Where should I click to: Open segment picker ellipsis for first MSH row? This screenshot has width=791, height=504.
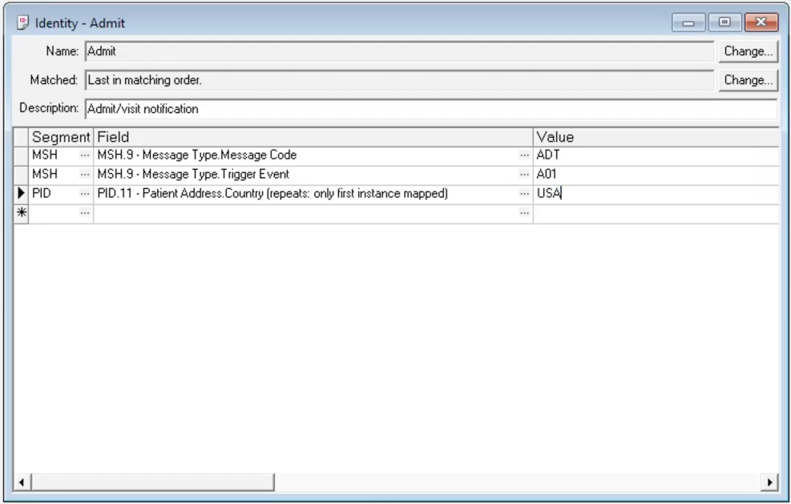[85, 155]
